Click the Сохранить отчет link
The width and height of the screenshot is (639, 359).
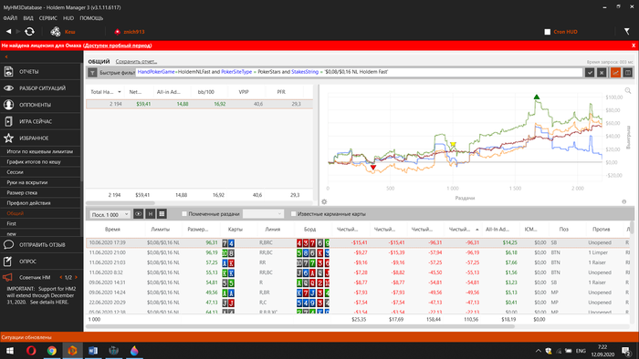pos(136,61)
